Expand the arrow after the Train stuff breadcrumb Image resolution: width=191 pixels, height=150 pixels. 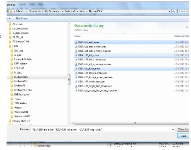tap(77, 12)
